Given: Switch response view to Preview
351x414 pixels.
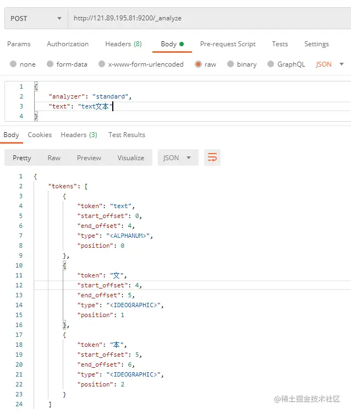Looking at the screenshot, I should coord(89,157).
